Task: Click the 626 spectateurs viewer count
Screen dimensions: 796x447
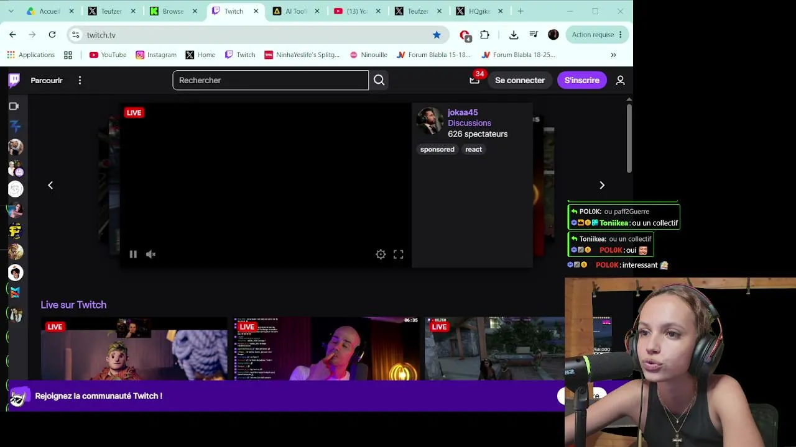Action: pyautogui.click(x=478, y=134)
